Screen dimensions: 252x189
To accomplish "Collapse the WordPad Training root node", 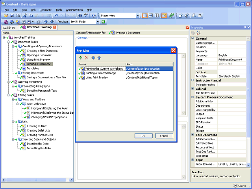I will (4, 37).
